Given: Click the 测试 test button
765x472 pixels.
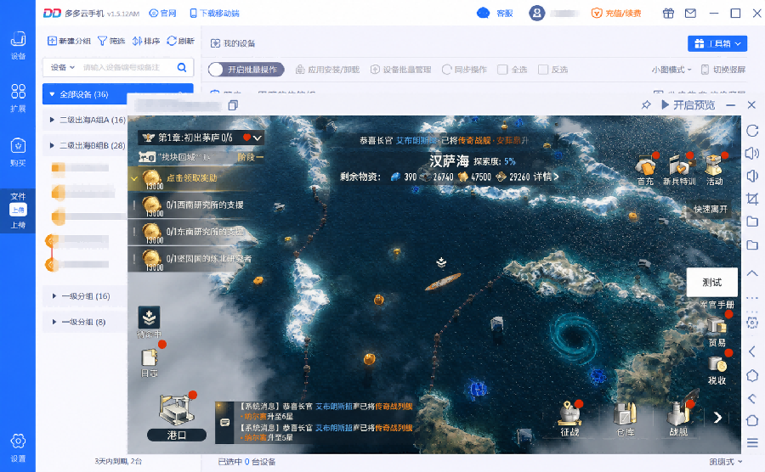Looking at the screenshot, I should click(x=711, y=282).
